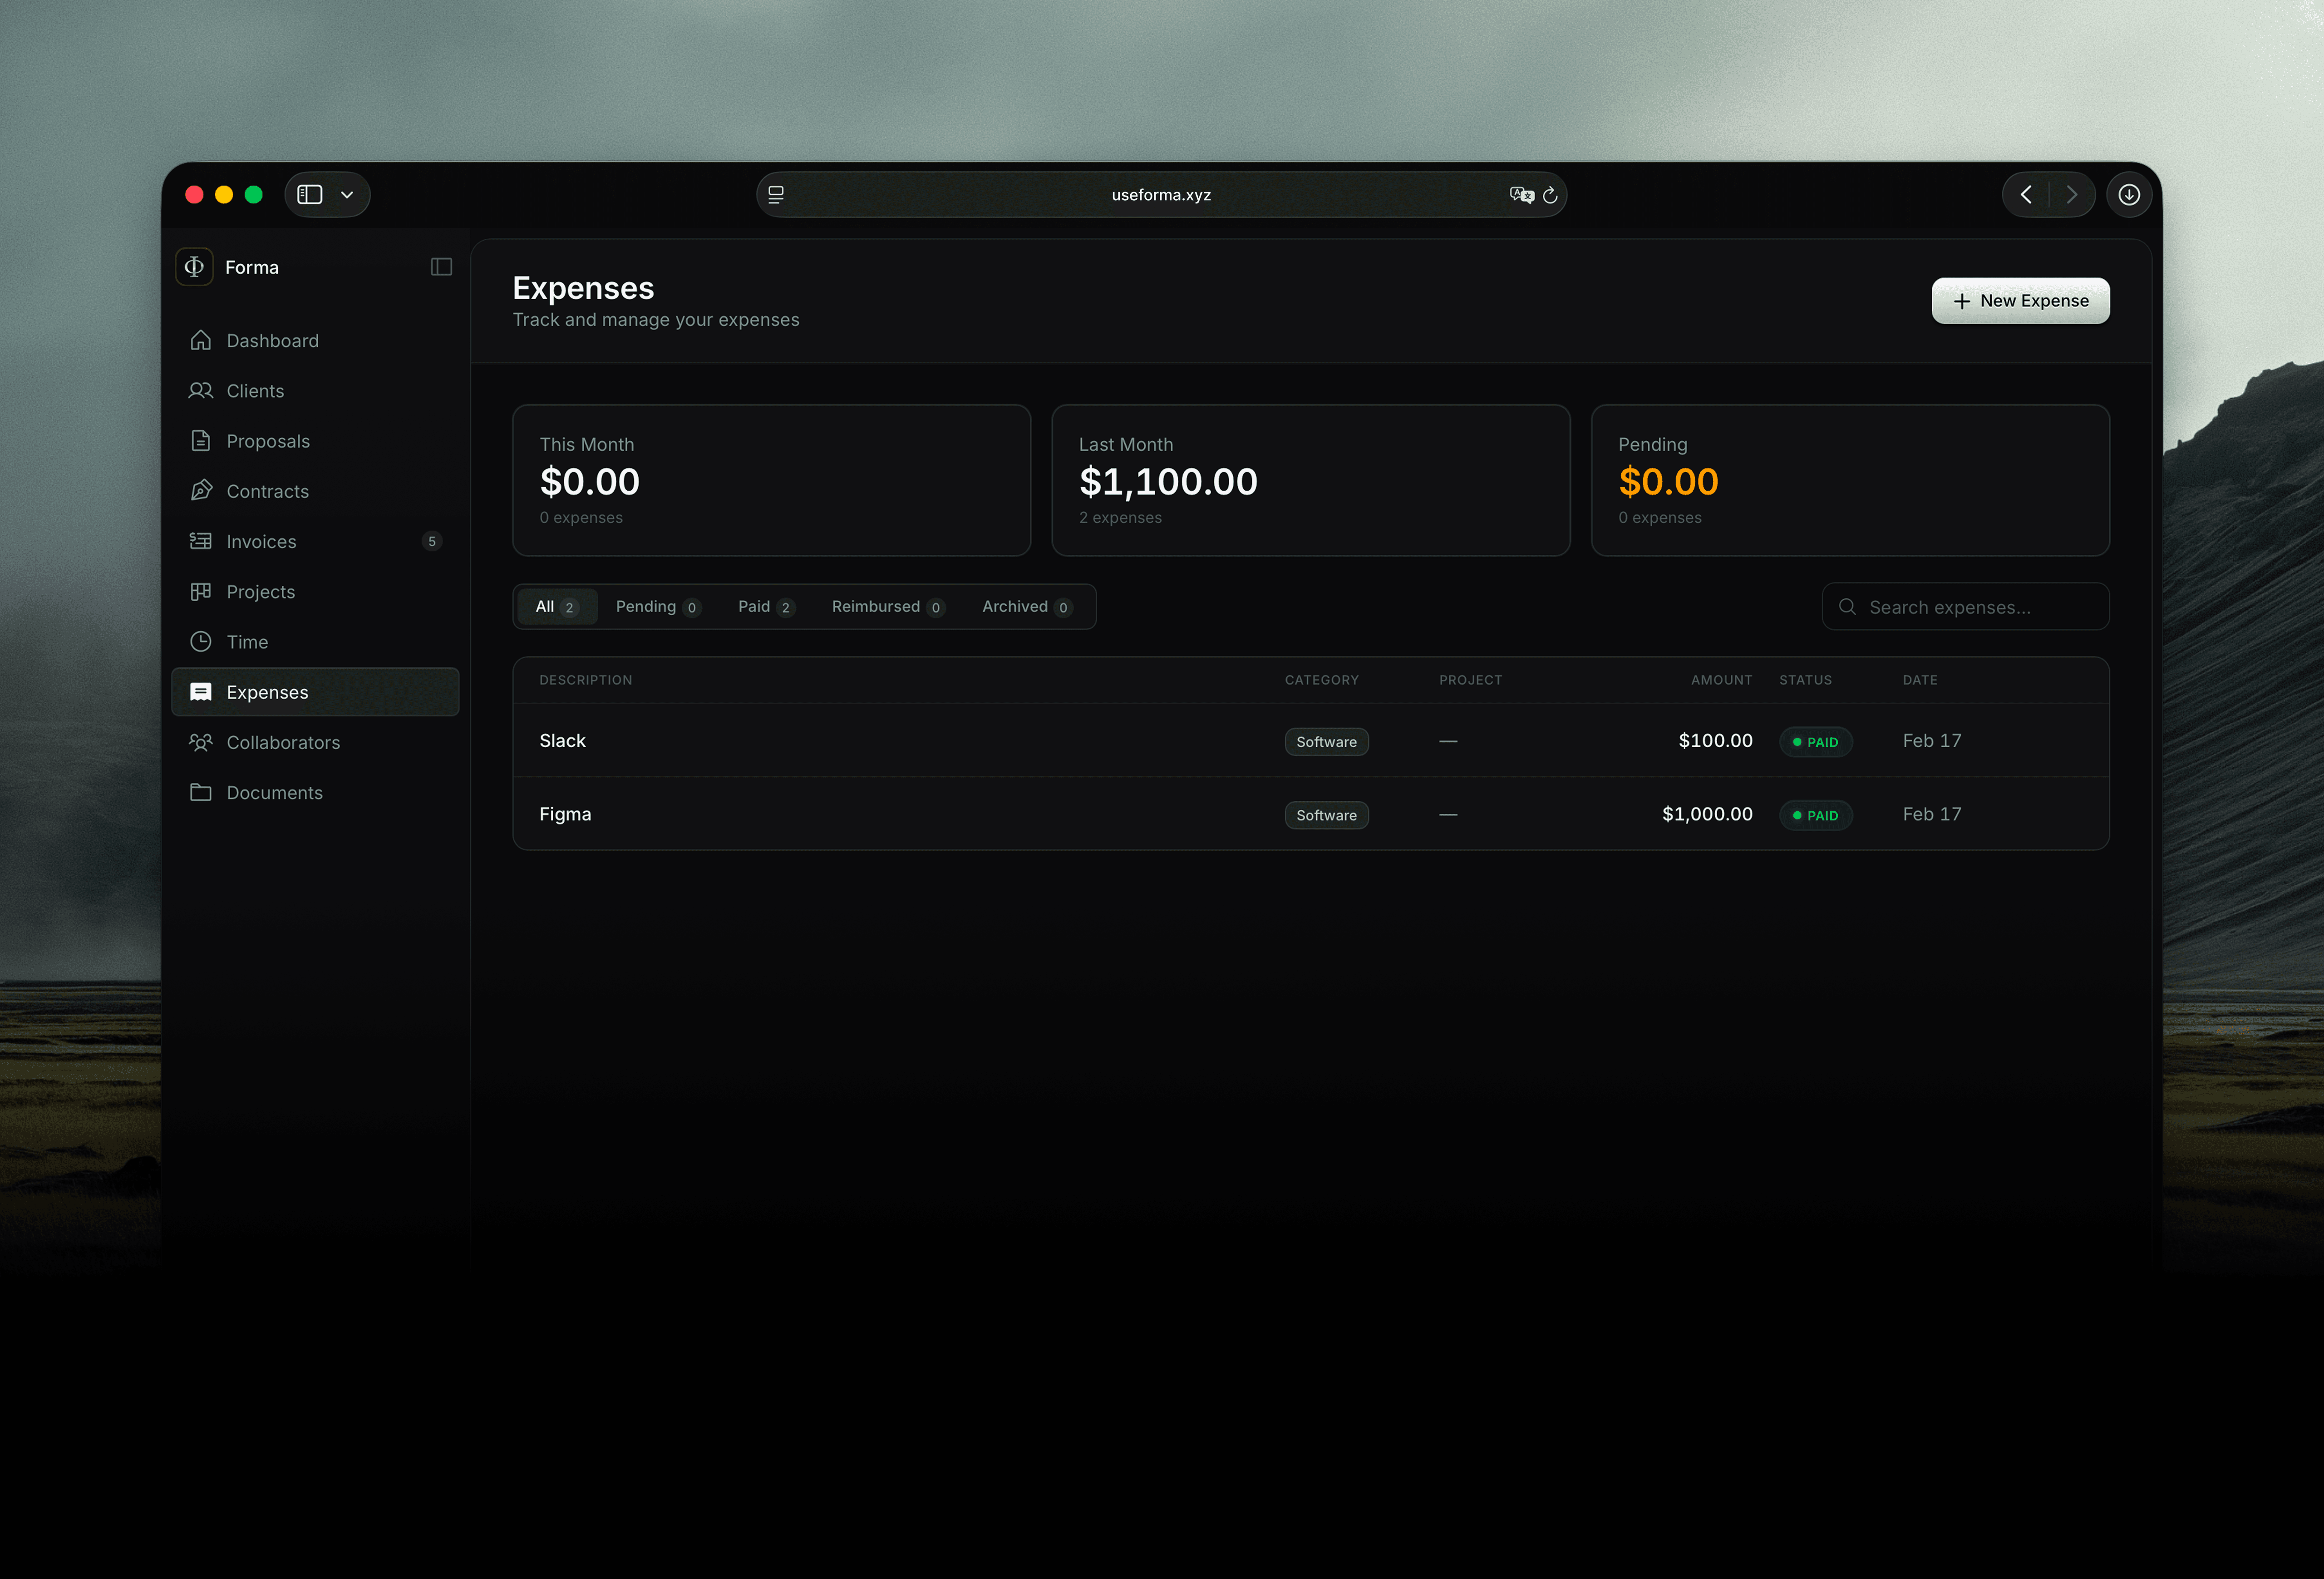Screen dimensions: 2324x1579
Task: Click the Status column header
Action: (x=1805, y=680)
